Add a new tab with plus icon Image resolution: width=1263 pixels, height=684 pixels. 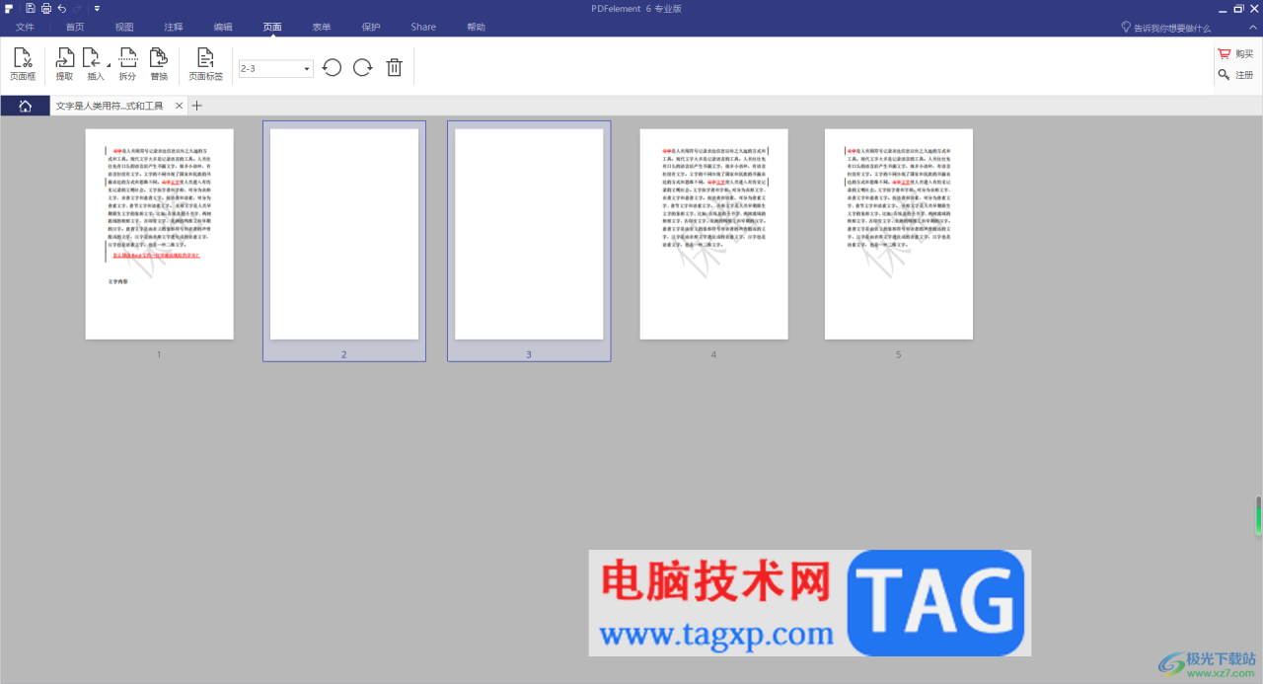click(196, 106)
